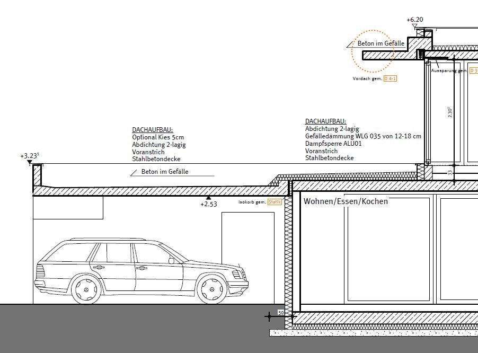Select the Wohnen/Essen/Kochen room label
The width and height of the screenshot is (478, 353).
pos(346,201)
